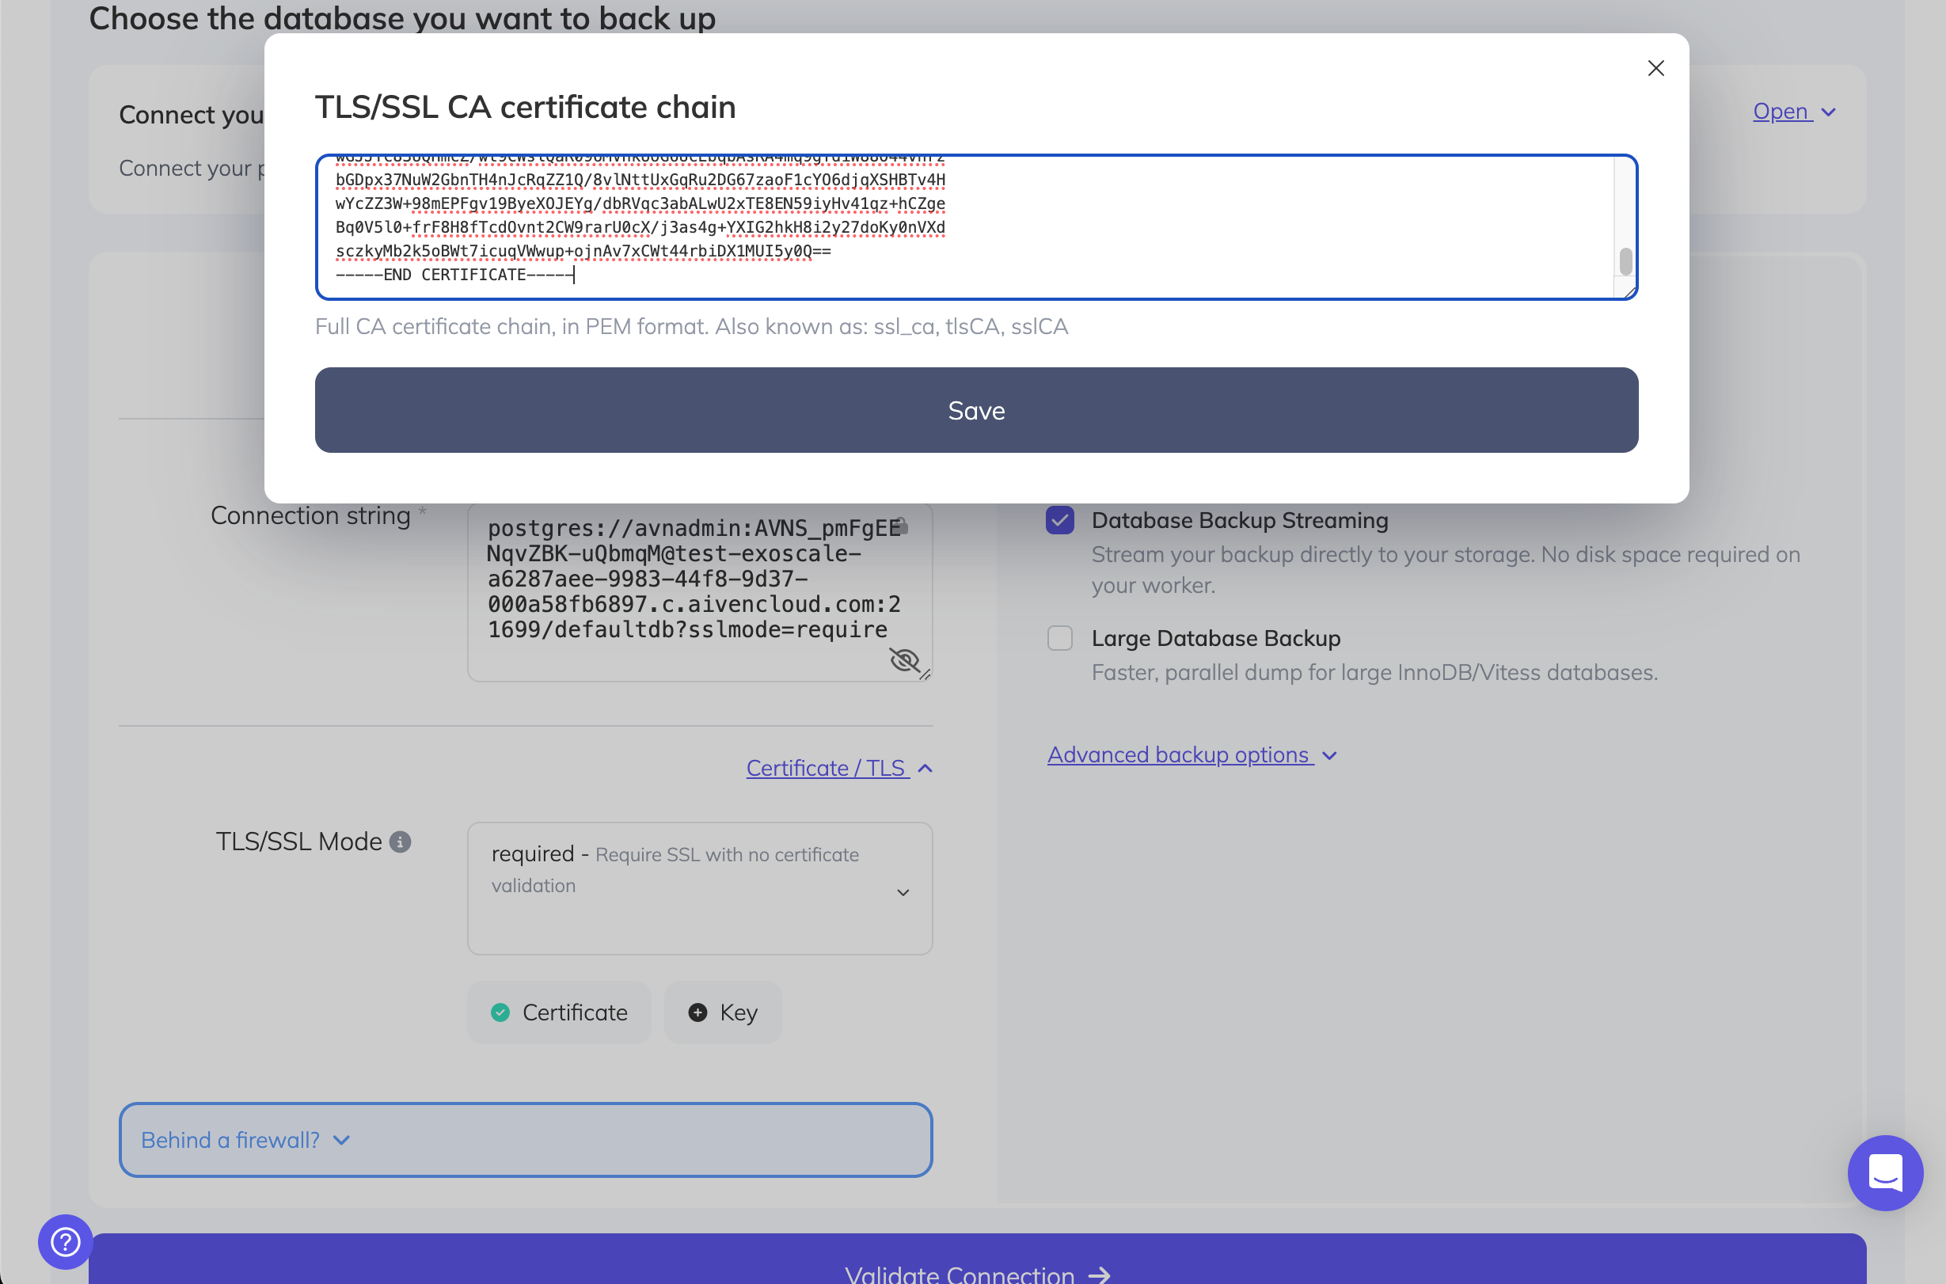The image size is (1946, 1284).
Task: Copy the connection string value
Action: tap(901, 526)
